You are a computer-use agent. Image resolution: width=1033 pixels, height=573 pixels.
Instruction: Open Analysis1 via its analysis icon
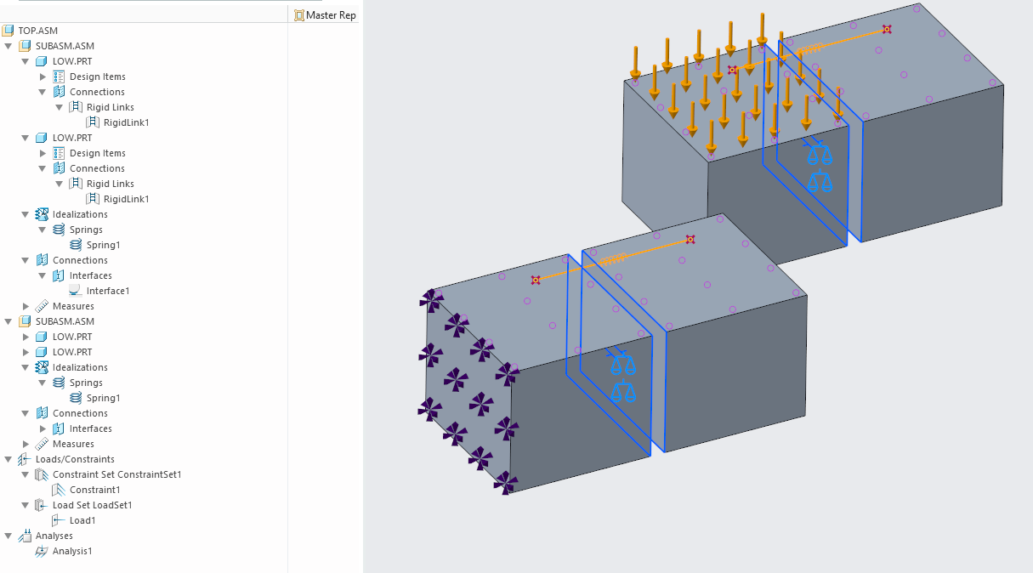point(41,551)
